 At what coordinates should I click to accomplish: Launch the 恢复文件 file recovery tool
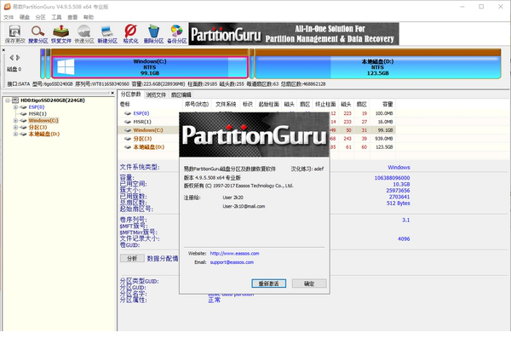[61, 35]
